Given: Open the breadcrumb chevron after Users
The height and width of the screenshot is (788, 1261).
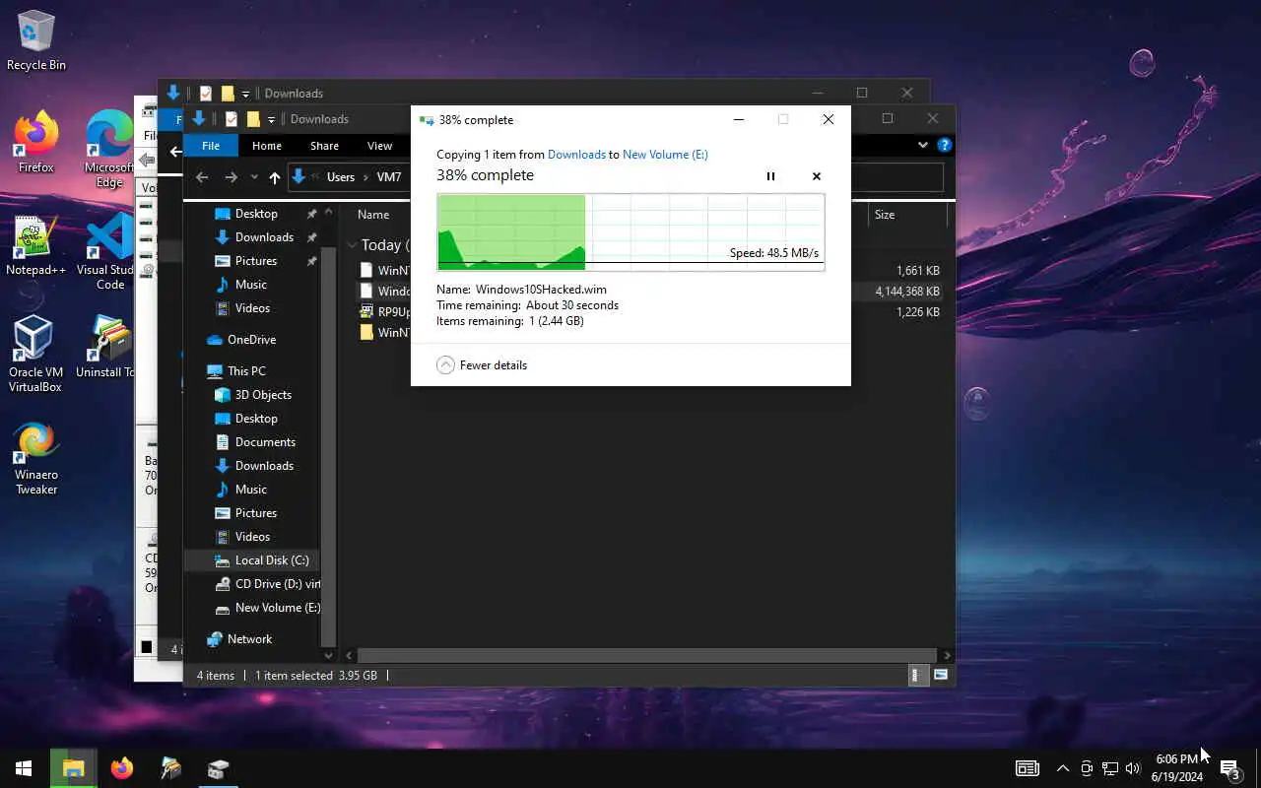Looking at the screenshot, I should click(365, 177).
